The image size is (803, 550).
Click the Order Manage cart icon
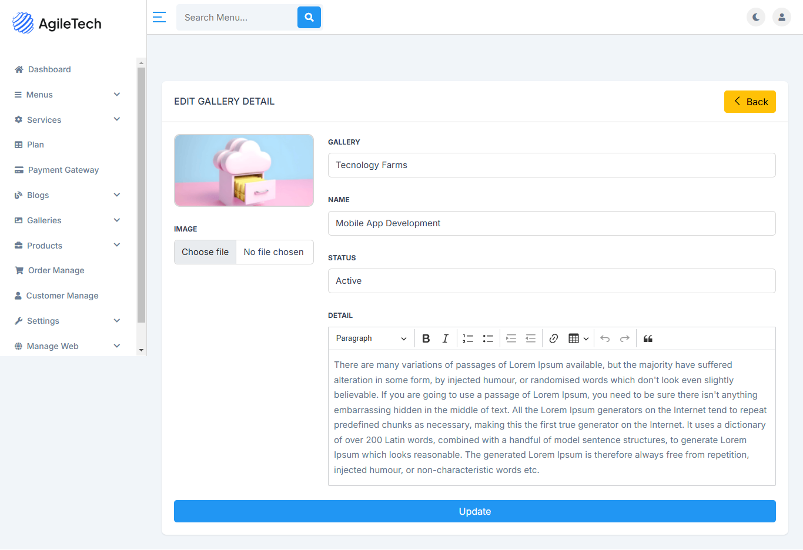click(x=19, y=270)
